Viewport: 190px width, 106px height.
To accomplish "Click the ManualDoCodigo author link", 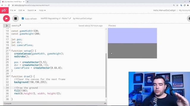I will pyautogui.click(x=84, y=18).
